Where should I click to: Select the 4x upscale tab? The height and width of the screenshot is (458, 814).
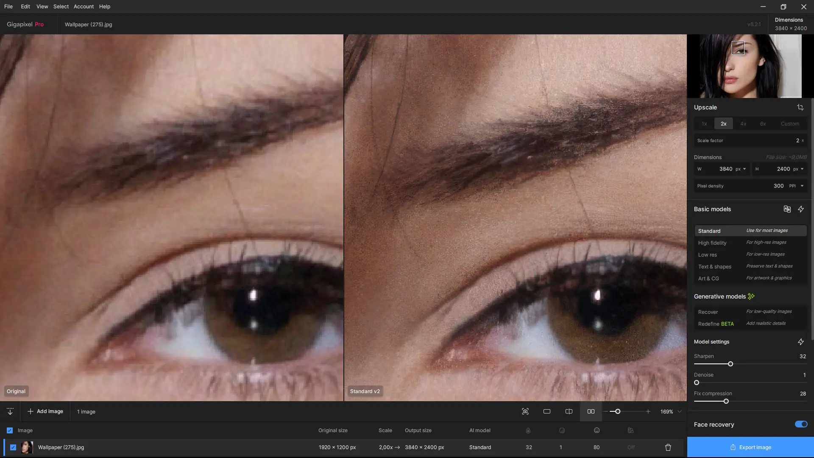(743, 124)
